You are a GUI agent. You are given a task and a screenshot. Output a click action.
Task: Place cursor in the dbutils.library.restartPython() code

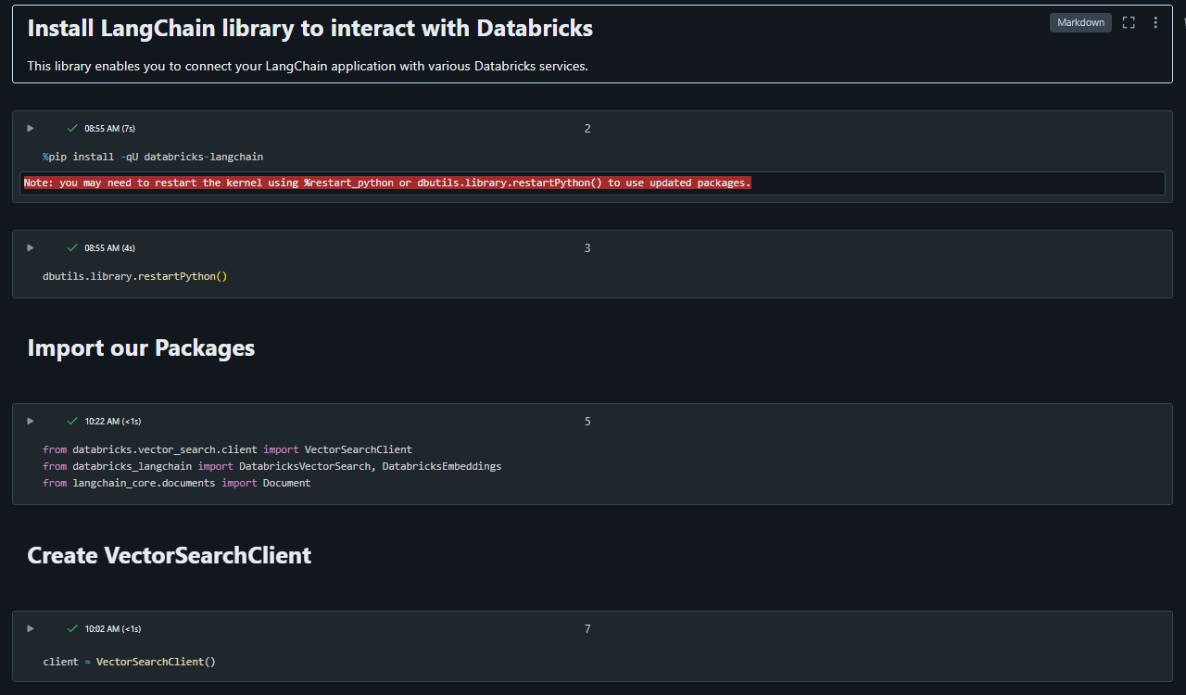point(134,276)
